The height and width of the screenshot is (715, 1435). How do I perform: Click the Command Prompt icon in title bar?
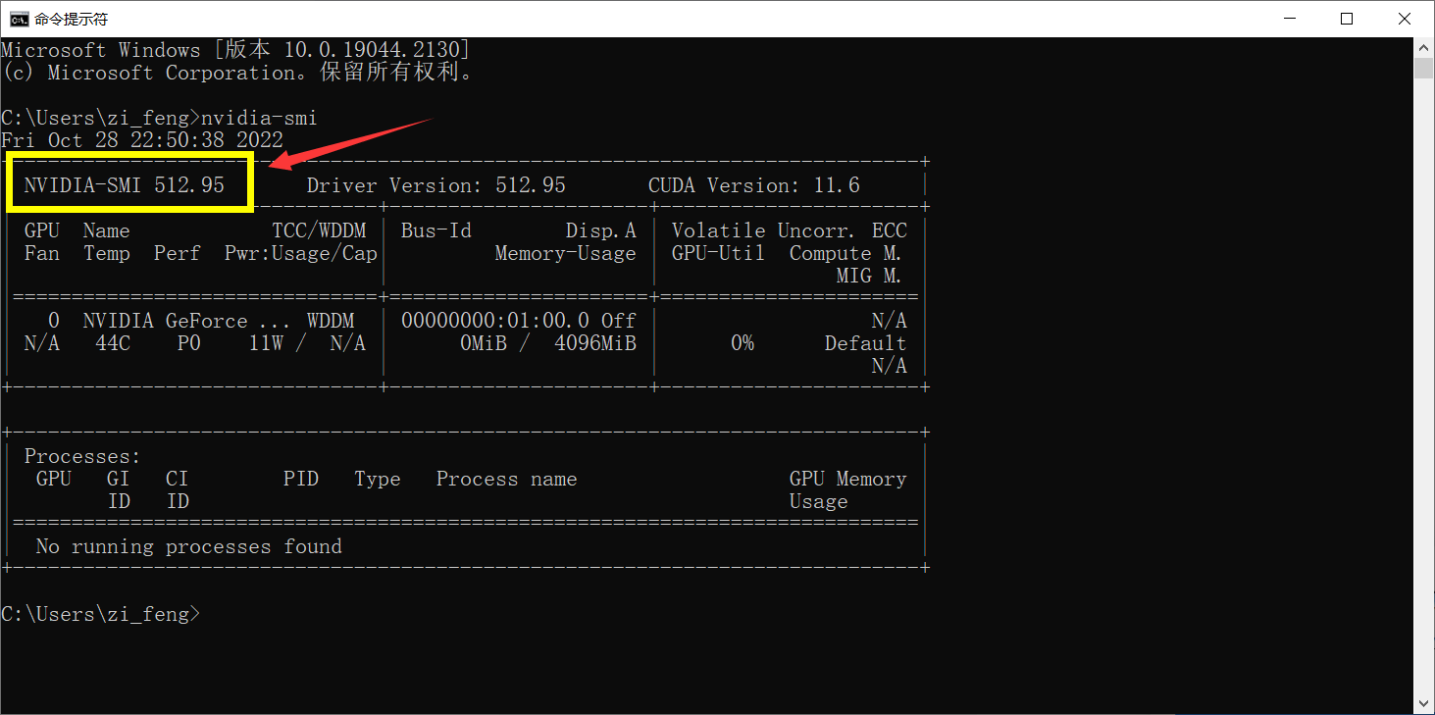(x=18, y=19)
